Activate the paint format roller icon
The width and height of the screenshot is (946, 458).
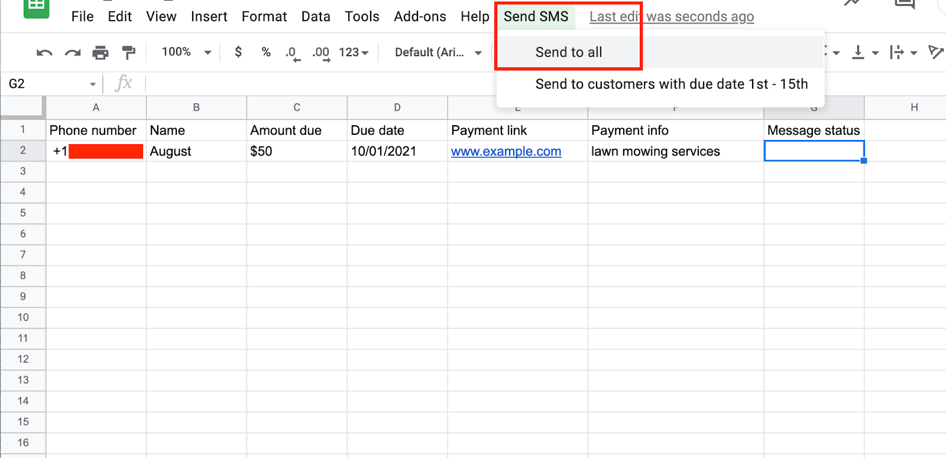click(128, 53)
